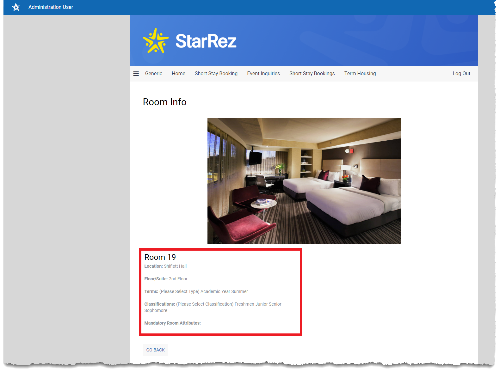Click the Terms line of room details
Image resolution: width=500 pixels, height=372 pixels.
click(196, 292)
